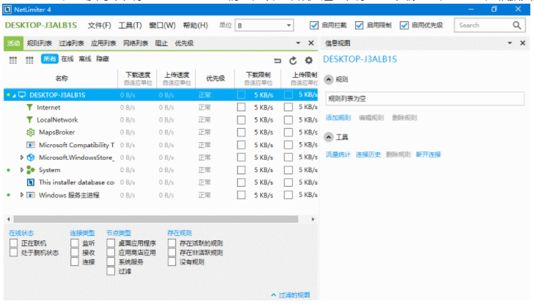Click the Microsoft Compatibility T app icon
Image resolution: width=534 pixels, height=304 pixels.
click(31, 145)
